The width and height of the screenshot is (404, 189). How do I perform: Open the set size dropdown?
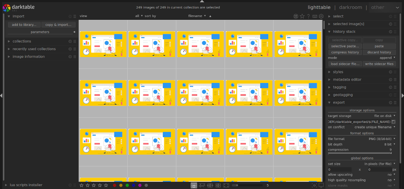[x=362, y=164]
